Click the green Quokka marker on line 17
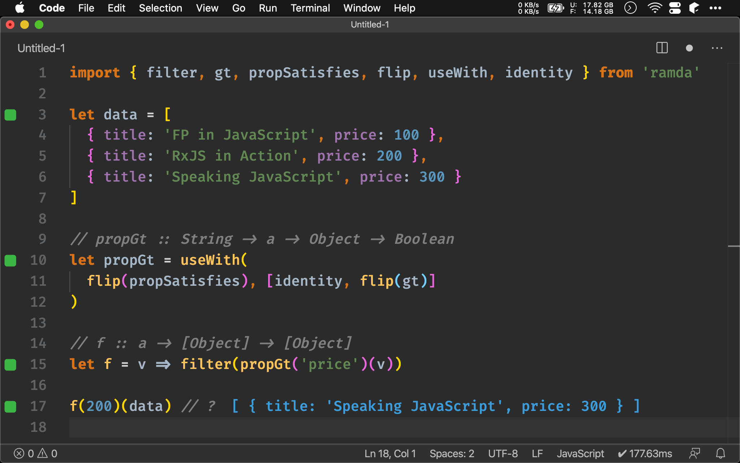 click(10, 407)
